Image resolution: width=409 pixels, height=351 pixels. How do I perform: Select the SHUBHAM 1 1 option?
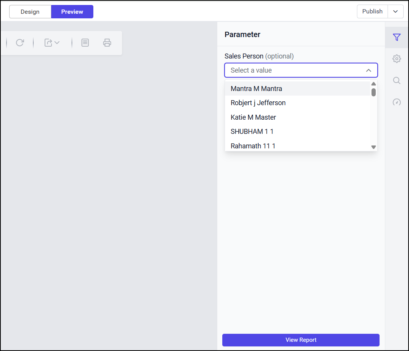coord(252,132)
